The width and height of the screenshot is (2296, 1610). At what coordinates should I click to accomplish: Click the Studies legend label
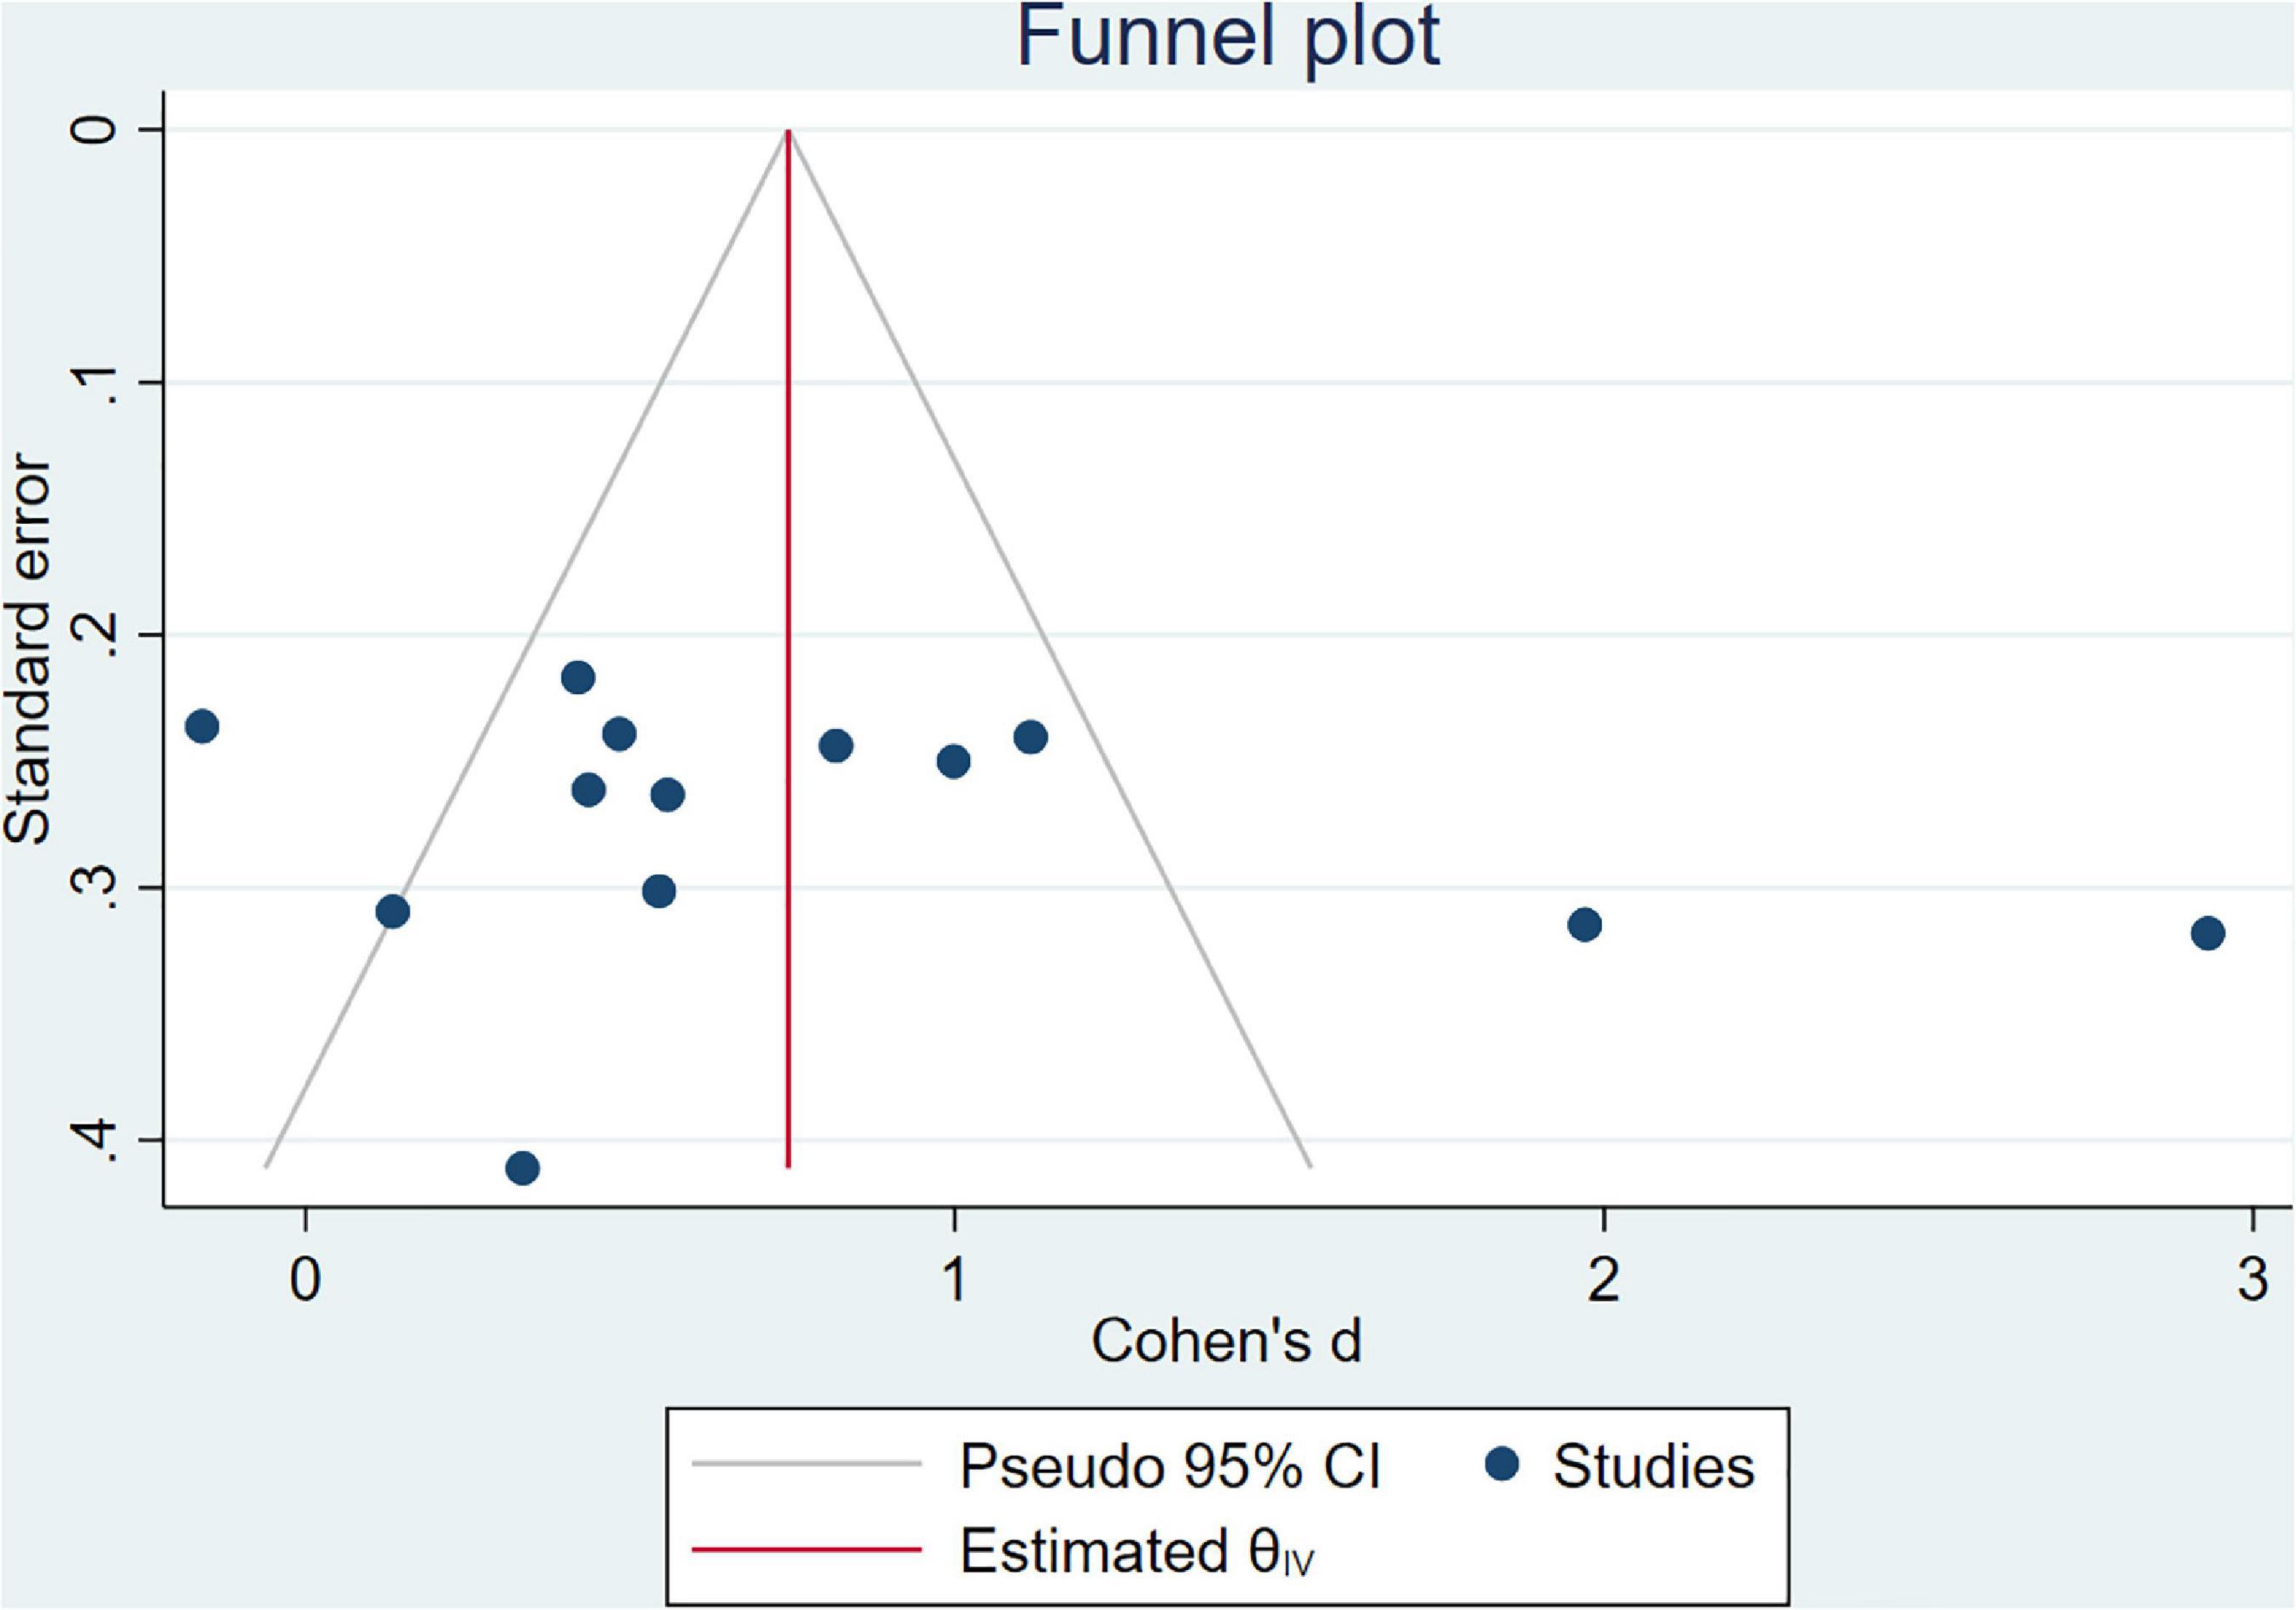pyautogui.click(x=1654, y=1467)
